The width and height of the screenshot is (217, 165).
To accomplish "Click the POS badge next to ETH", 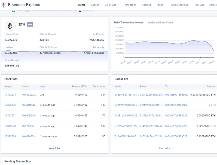I will click(30, 24).
